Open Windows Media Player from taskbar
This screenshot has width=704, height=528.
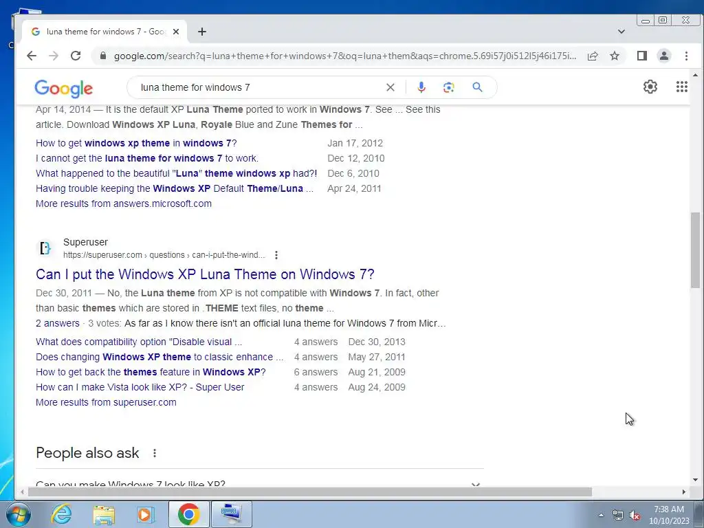coord(145,514)
